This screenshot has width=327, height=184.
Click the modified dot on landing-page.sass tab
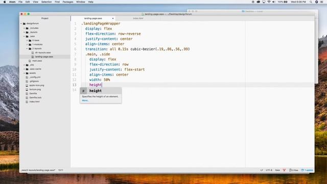coord(113,18)
